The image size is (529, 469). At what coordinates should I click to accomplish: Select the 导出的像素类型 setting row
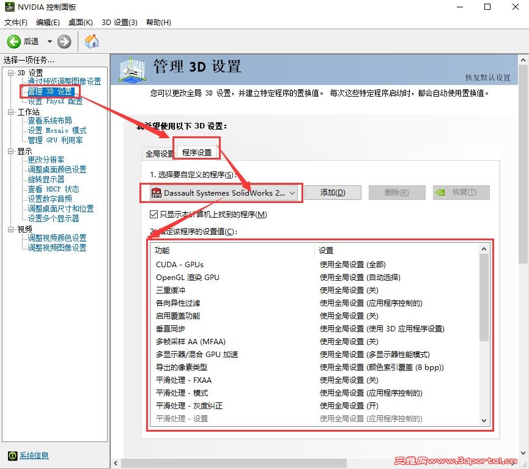[x=314, y=367]
